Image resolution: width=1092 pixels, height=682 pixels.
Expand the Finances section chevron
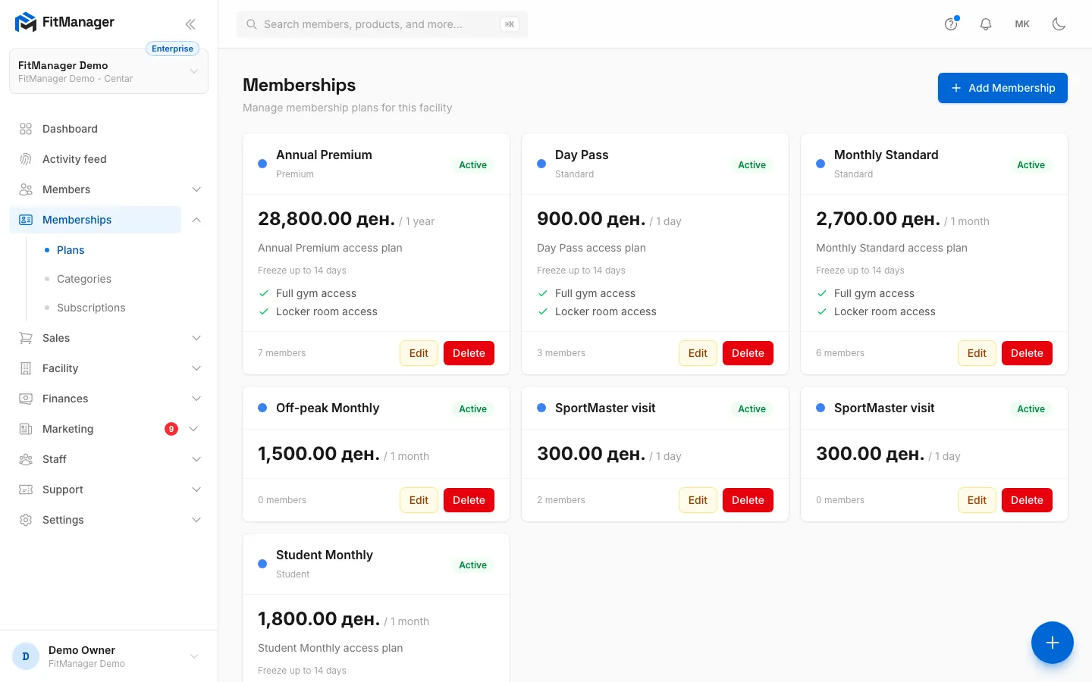click(x=196, y=399)
